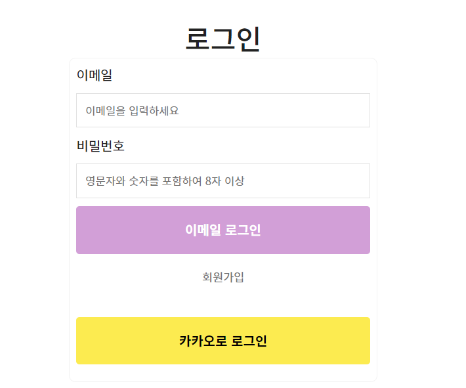Click the empty right end of the password box
The image size is (466, 388).
[327, 181]
